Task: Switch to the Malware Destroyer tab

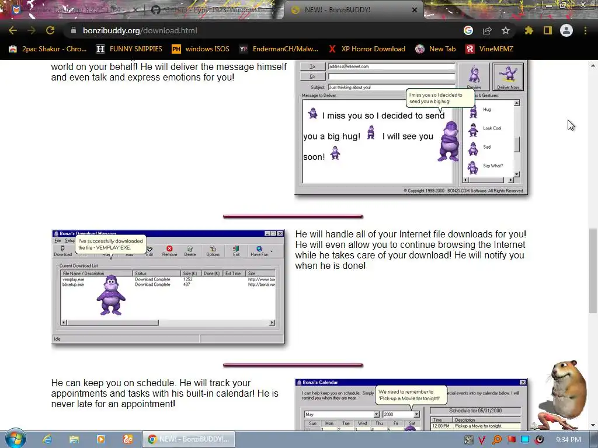Action: click(72, 10)
